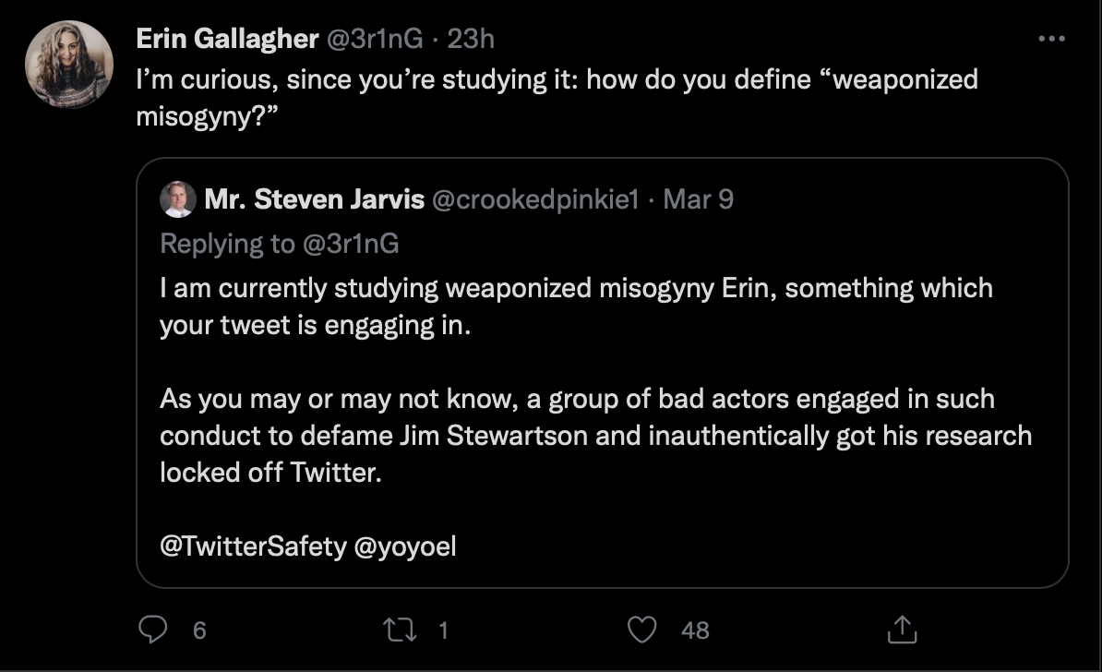Click the Mar 9 date on quoted tweet

click(x=699, y=199)
